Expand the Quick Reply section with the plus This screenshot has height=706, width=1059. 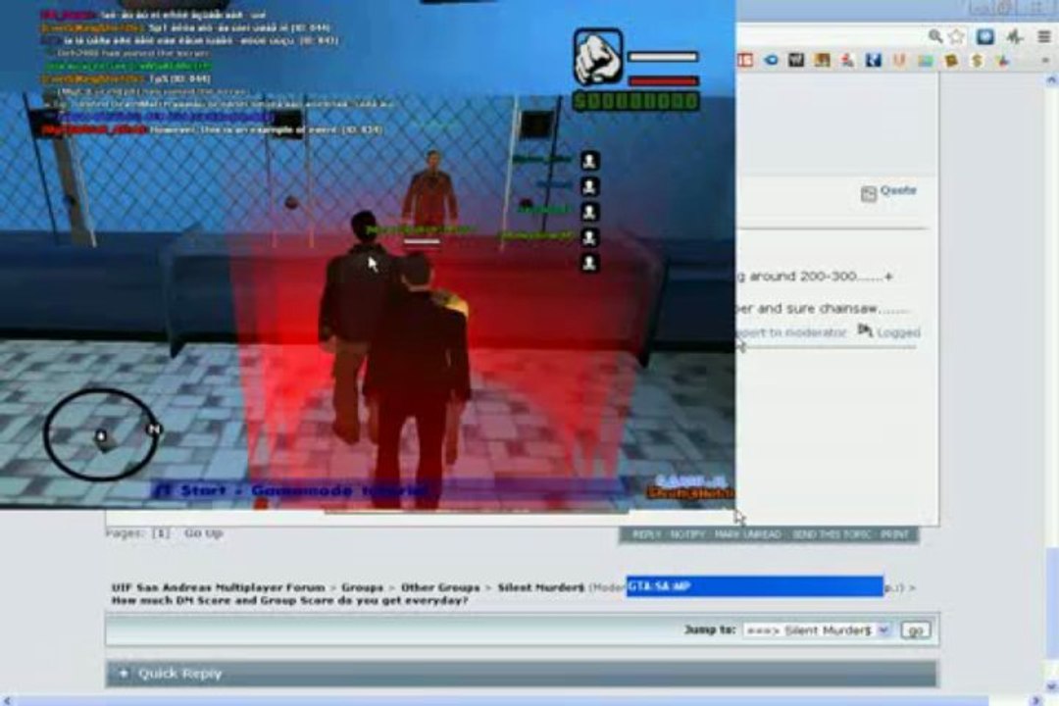(x=123, y=674)
